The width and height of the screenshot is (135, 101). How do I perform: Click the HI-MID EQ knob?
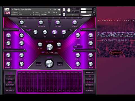pos(58,22)
